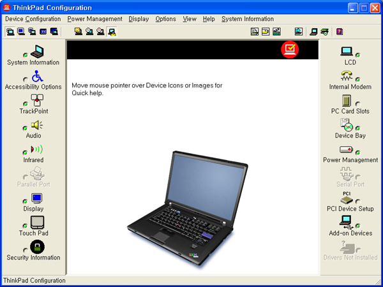
Task: Open Power Management battery icon
Action: [x=347, y=149]
